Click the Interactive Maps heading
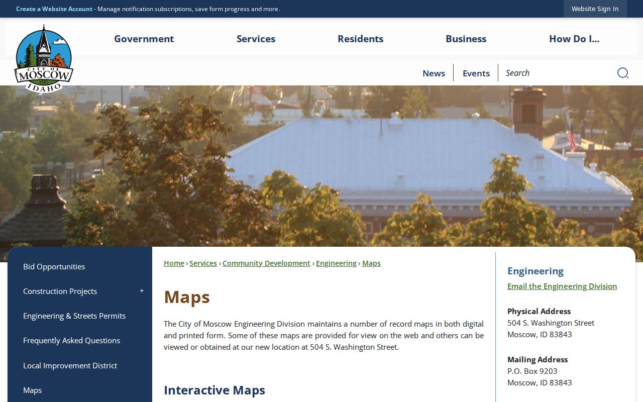The height and width of the screenshot is (402, 643). [215, 390]
